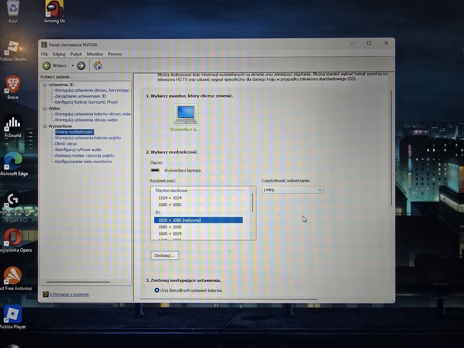Go to the home page icon in toolbar
The image size is (464, 348).
click(x=97, y=66)
